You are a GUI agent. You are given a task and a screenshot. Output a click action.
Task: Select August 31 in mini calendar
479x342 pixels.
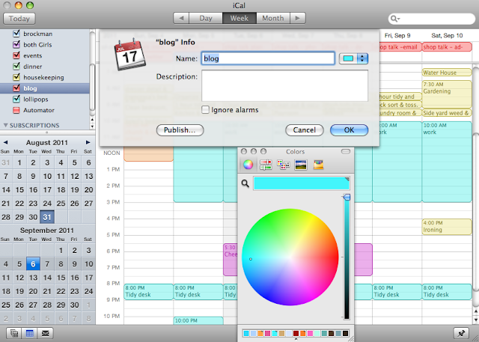click(47, 217)
